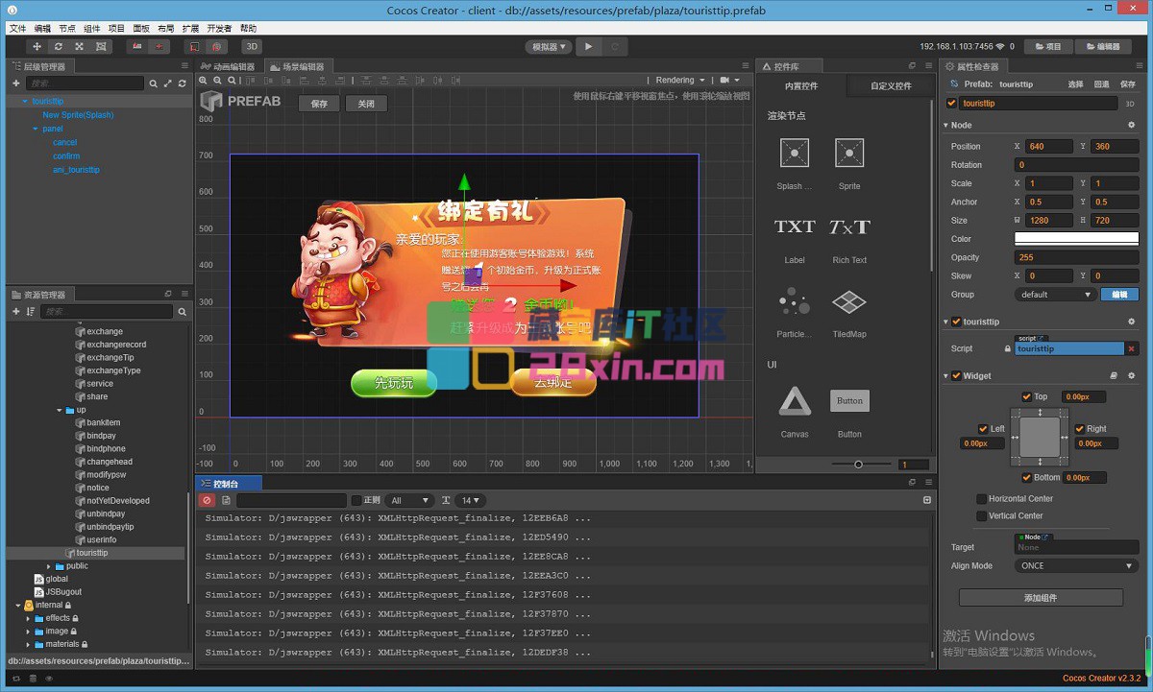Select the rect transform tool

point(101,46)
